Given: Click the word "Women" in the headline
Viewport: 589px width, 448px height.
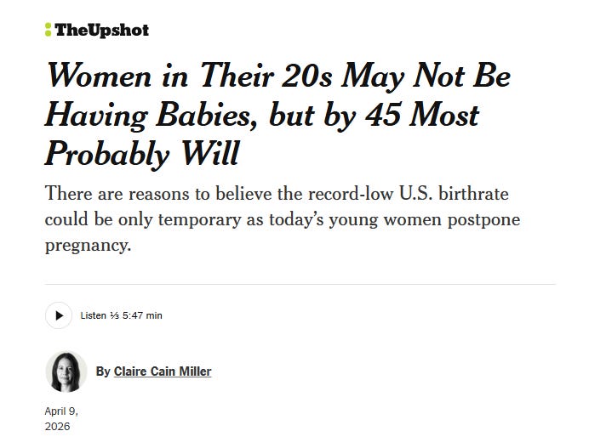Looking at the screenshot, I should coord(99,77).
